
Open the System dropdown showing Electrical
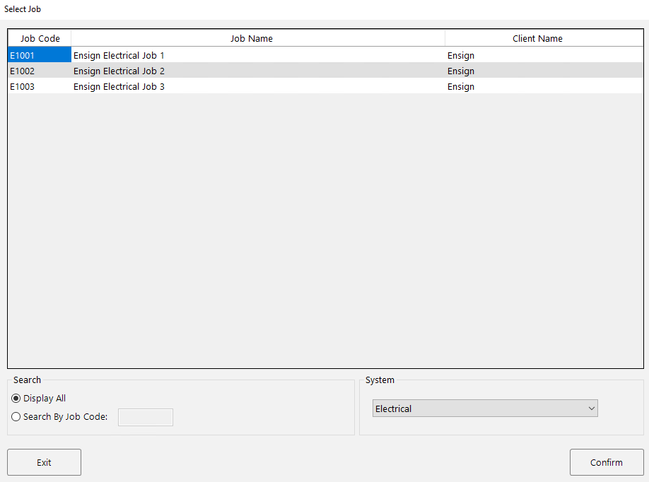pos(485,408)
